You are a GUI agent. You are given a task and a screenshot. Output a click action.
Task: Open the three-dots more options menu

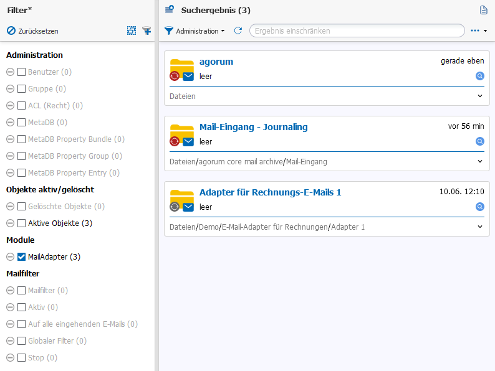pos(479,31)
